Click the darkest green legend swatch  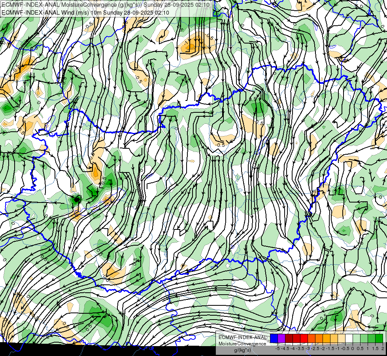click(379, 339)
